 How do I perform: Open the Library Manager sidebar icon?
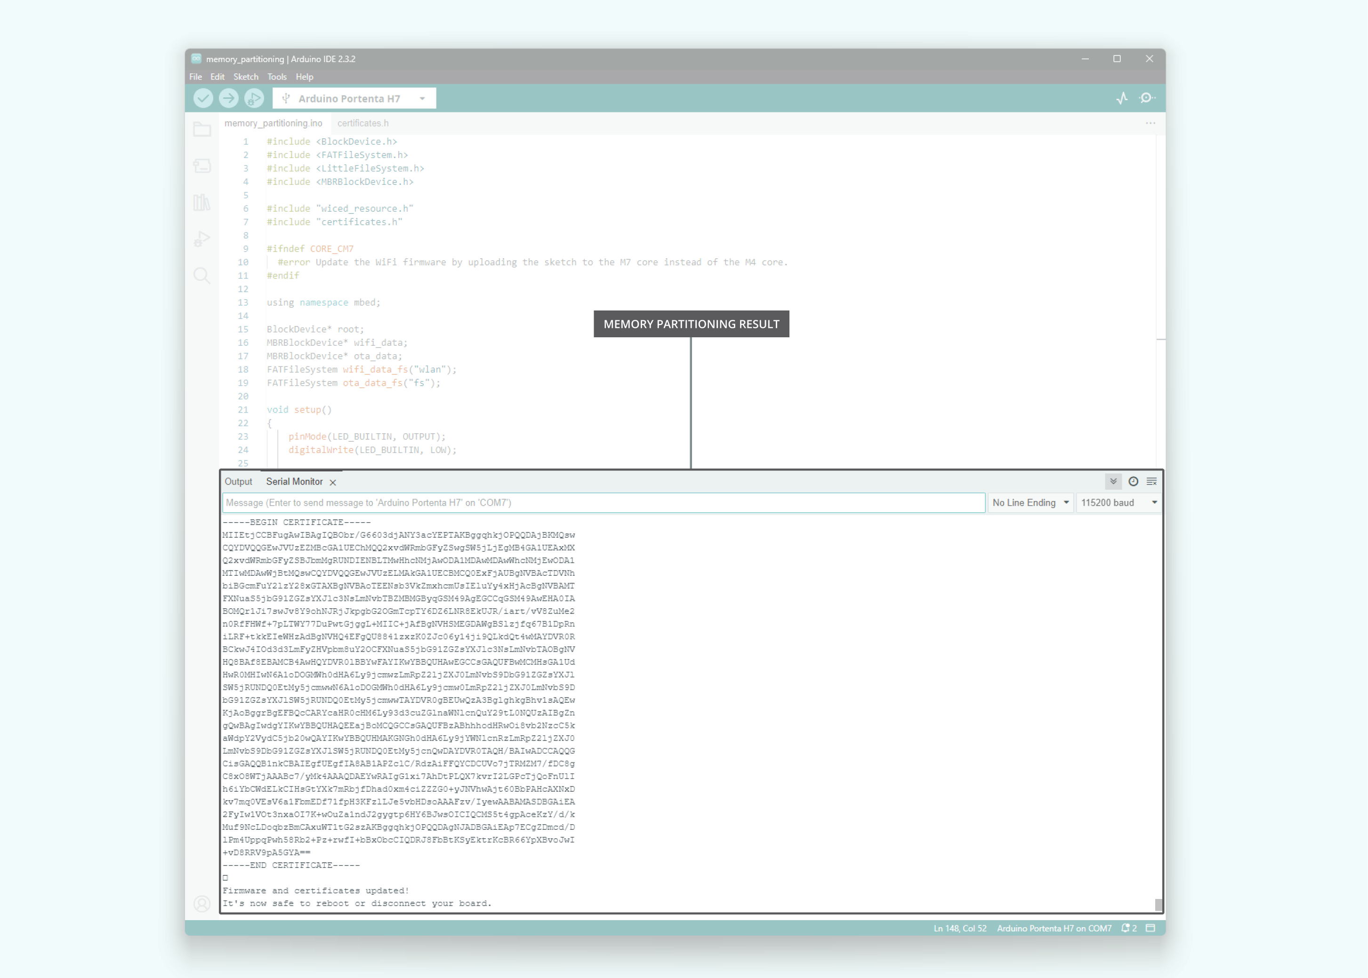(x=202, y=202)
